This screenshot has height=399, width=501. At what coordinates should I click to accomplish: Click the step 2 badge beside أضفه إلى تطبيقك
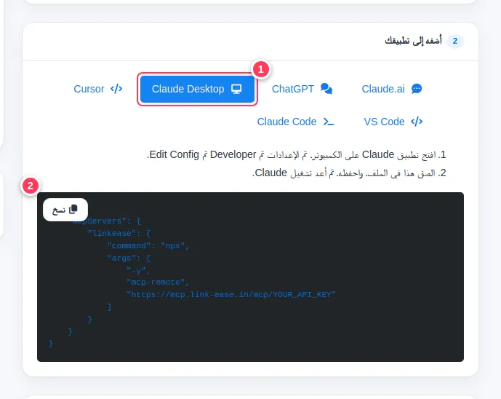tap(455, 42)
